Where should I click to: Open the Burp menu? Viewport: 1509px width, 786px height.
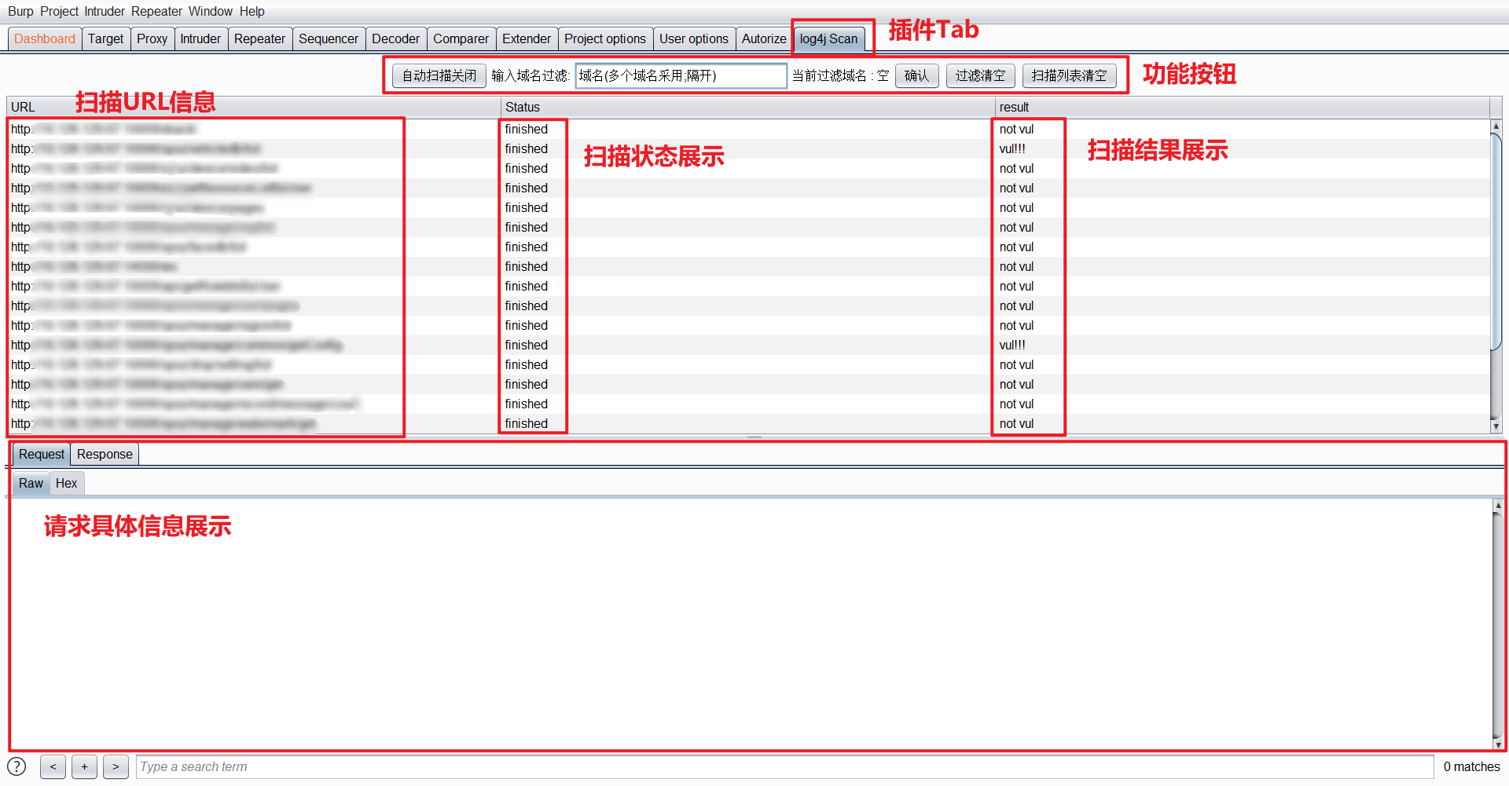click(x=20, y=11)
